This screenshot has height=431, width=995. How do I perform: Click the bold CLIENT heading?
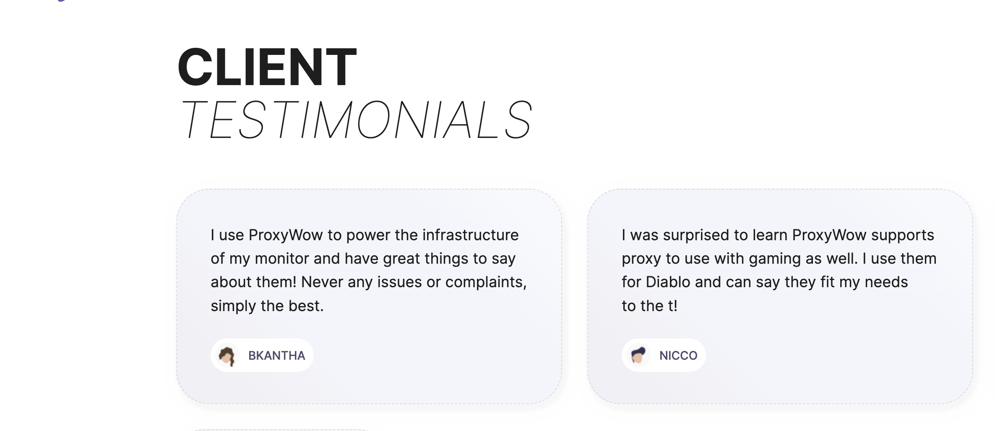pos(267,67)
